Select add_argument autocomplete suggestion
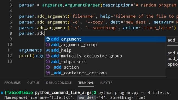Image resolution: width=178 pixels, height=100 pixels. click(105, 39)
